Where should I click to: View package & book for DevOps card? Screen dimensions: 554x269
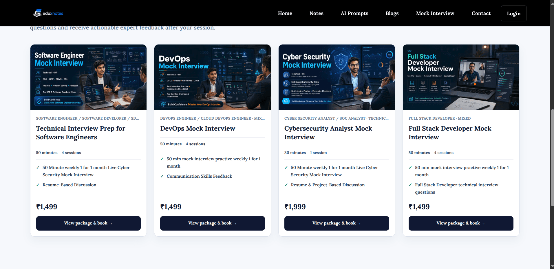pos(213,223)
